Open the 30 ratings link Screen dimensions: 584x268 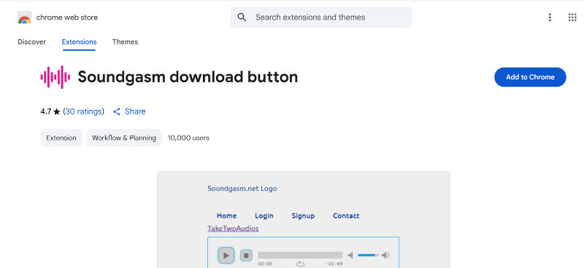coord(83,111)
